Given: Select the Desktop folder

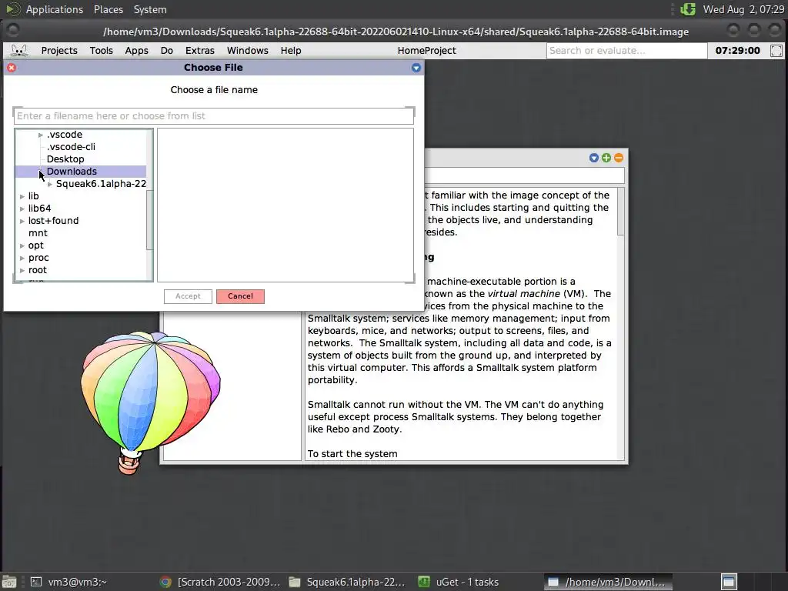Looking at the screenshot, I should (65, 159).
